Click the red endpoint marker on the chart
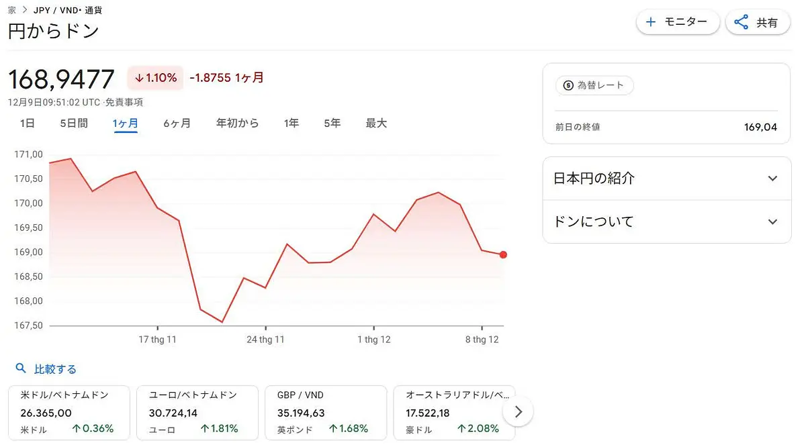The width and height of the screenshot is (806, 447). click(x=503, y=254)
